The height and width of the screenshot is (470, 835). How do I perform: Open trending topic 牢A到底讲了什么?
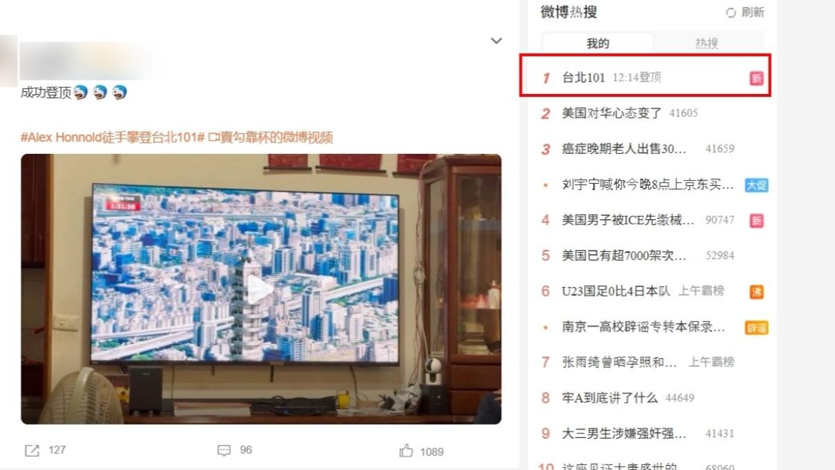point(610,398)
